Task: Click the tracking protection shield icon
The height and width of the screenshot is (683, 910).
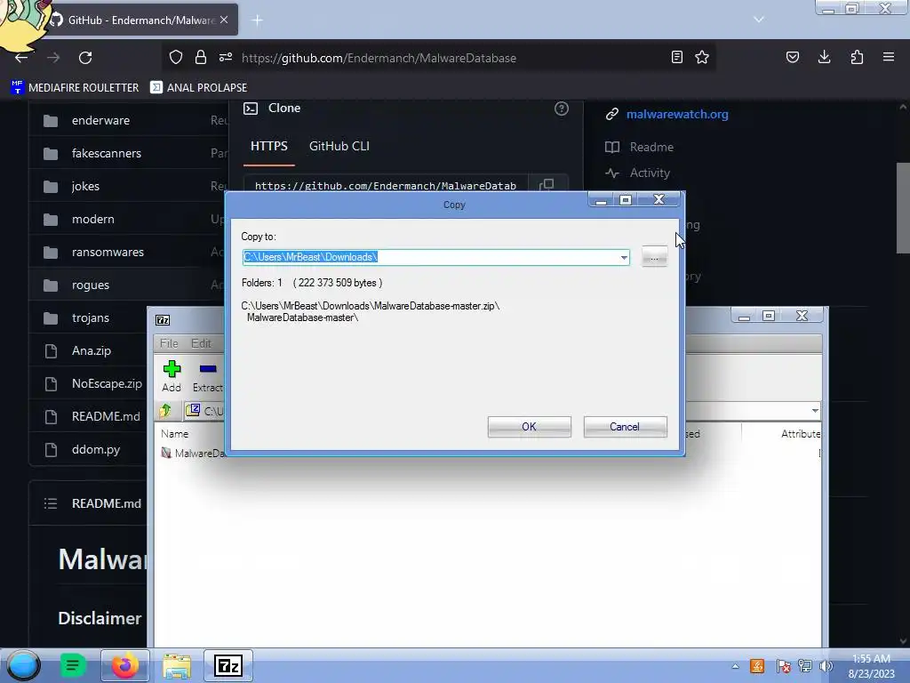Action: coord(176,57)
